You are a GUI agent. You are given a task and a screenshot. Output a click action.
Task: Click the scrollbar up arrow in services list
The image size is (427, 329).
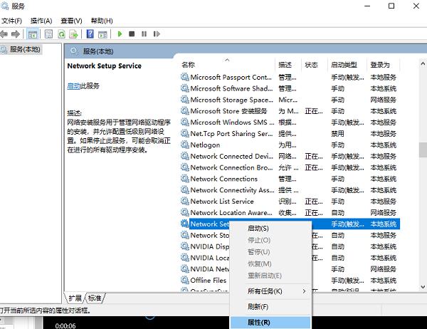423,64
